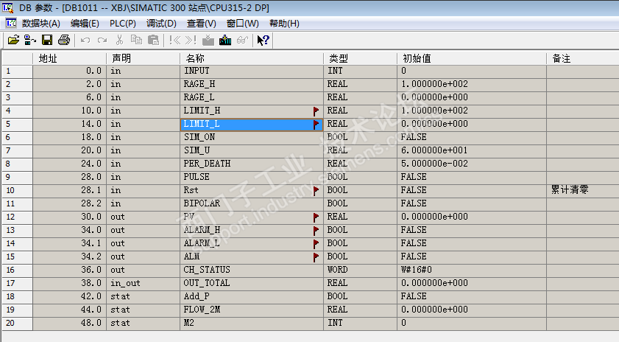Click the Undo arrow icon

pos(85,40)
